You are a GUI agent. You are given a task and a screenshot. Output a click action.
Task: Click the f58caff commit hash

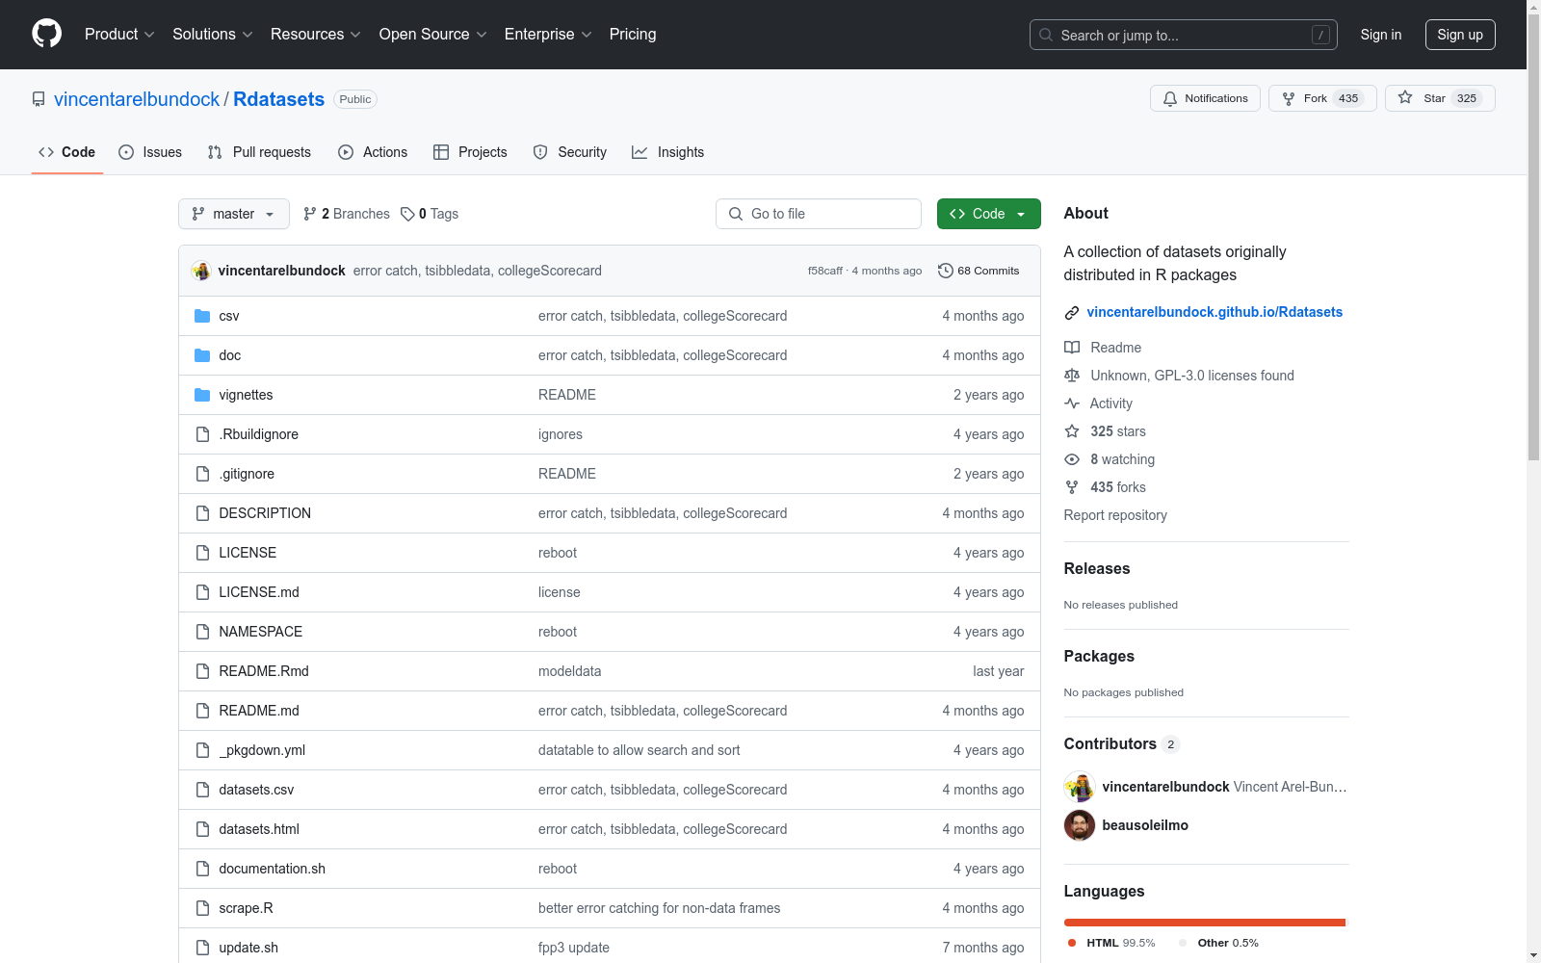coord(825,271)
